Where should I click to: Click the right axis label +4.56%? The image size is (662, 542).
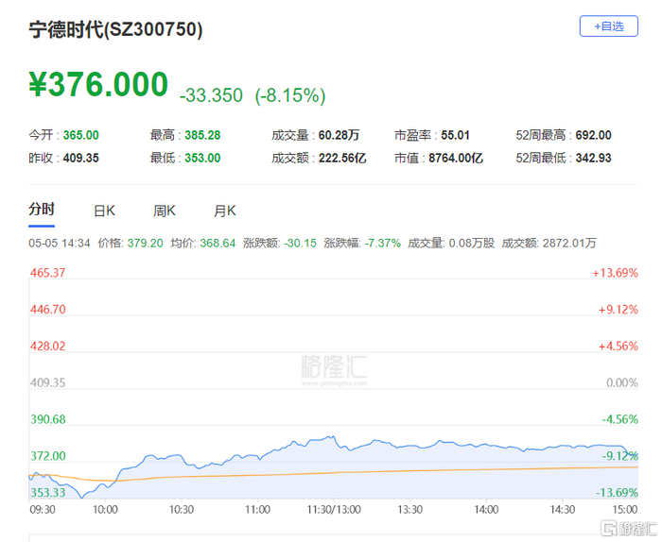click(x=618, y=346)
